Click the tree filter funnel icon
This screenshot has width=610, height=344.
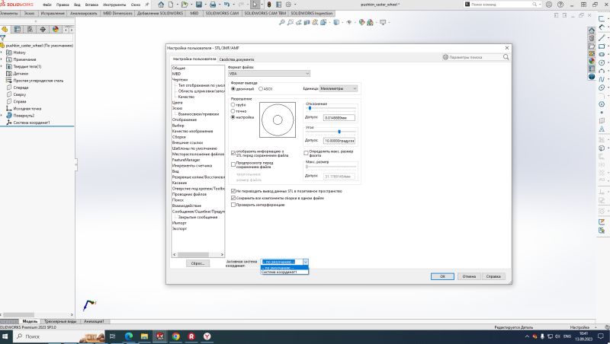coord(3,38)
